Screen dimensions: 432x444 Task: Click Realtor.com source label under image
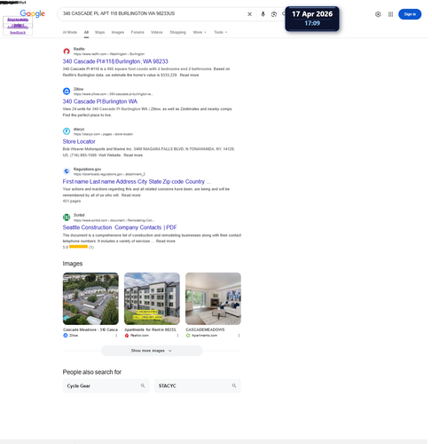[139, 336]
